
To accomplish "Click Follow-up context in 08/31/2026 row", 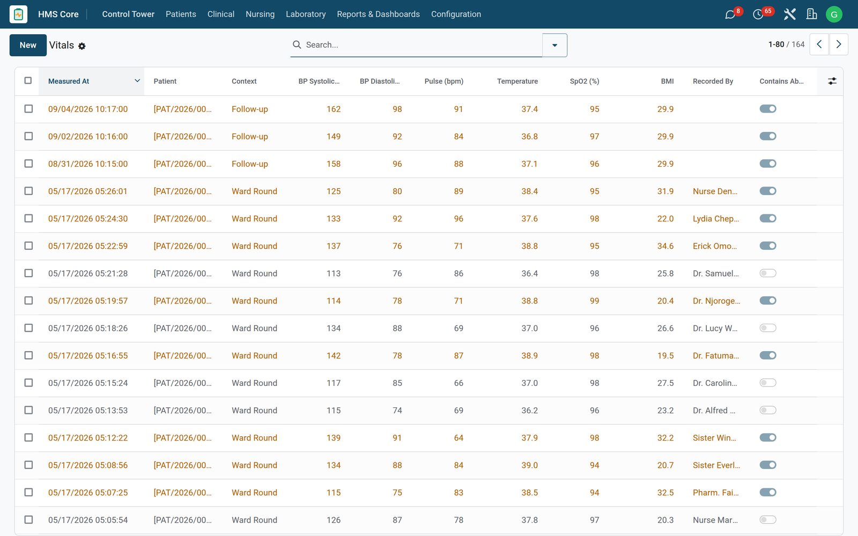I will click(x=250, y=164).
